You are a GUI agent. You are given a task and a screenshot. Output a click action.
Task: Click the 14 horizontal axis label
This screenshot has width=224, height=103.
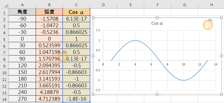click(216, 64)
